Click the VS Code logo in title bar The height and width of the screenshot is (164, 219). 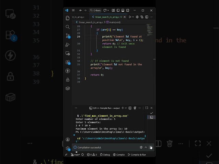[67, 10]
